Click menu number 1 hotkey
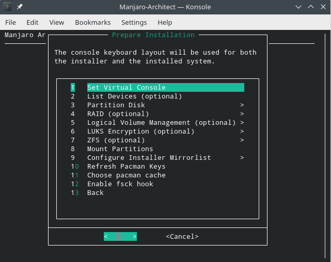This screenshot has width=331, height=262. (73, 88)
